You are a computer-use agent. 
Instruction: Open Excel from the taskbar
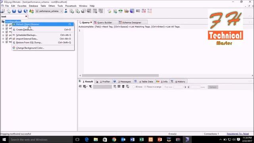[x=142, y=139]
